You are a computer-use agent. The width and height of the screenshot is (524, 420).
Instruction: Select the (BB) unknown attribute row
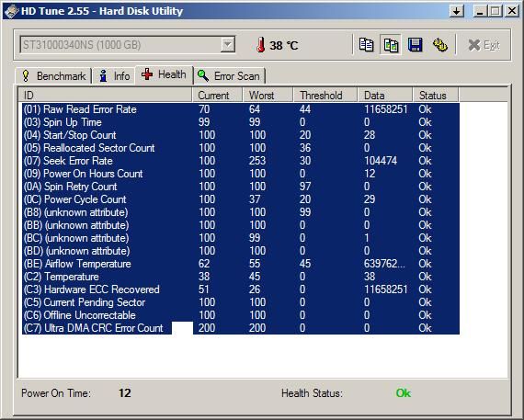coord(241,225)
